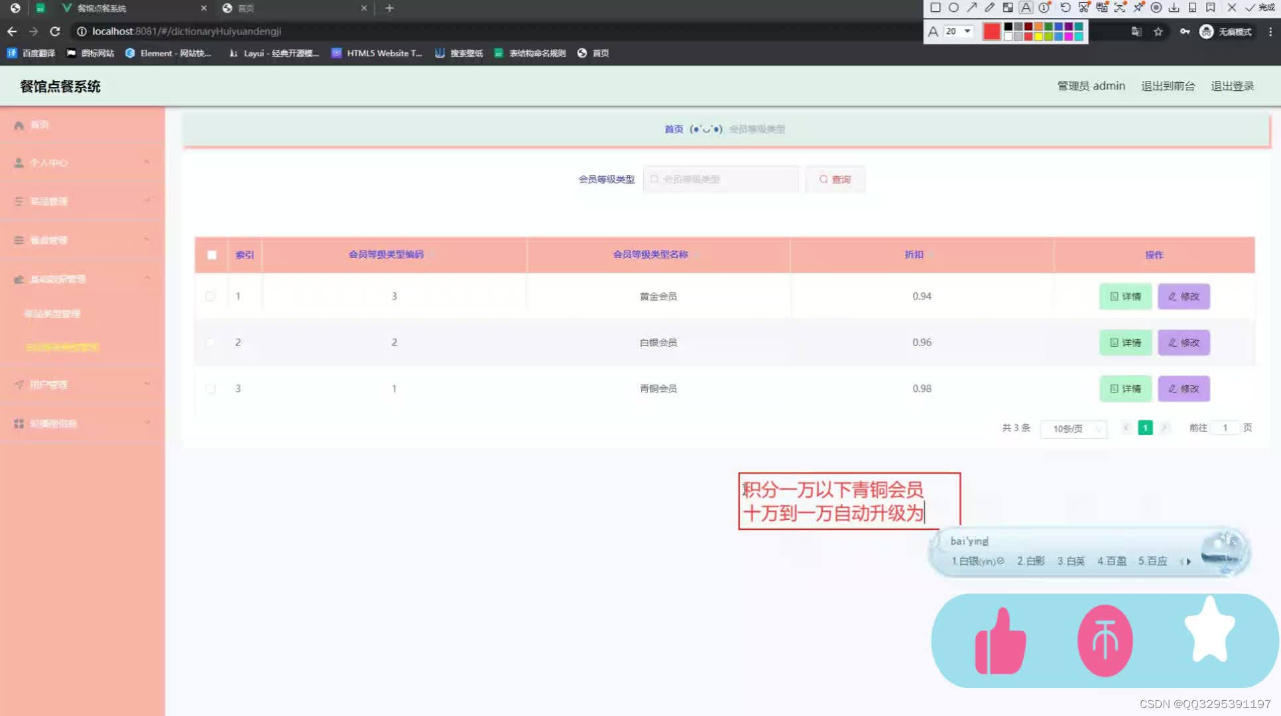1281x716 pixels.
Task: Select IME candidate 白影
Action: [x=1031, y=561]
